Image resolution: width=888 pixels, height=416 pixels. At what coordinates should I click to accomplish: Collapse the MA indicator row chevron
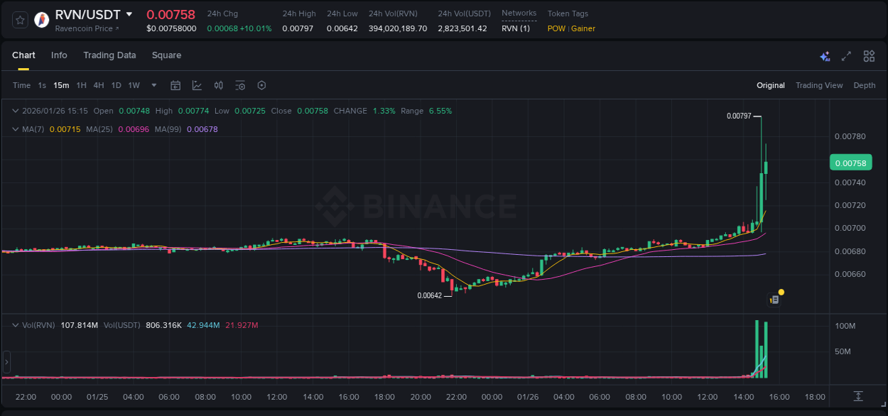coord(14,129)
